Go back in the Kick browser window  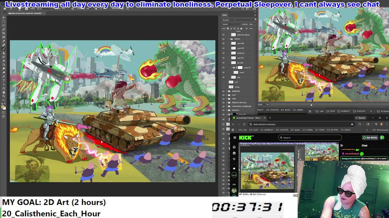(233, 124)
